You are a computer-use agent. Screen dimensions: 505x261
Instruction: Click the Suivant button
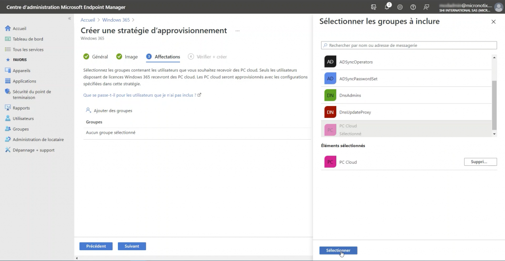click(x=132, y=246)
